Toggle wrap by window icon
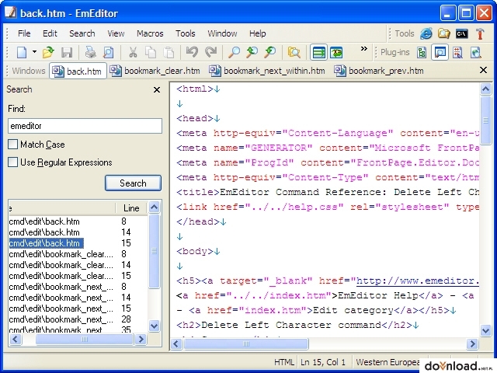The height and width of the screenshot is (373, 497). pyautogui.click(x=336, y=52)
